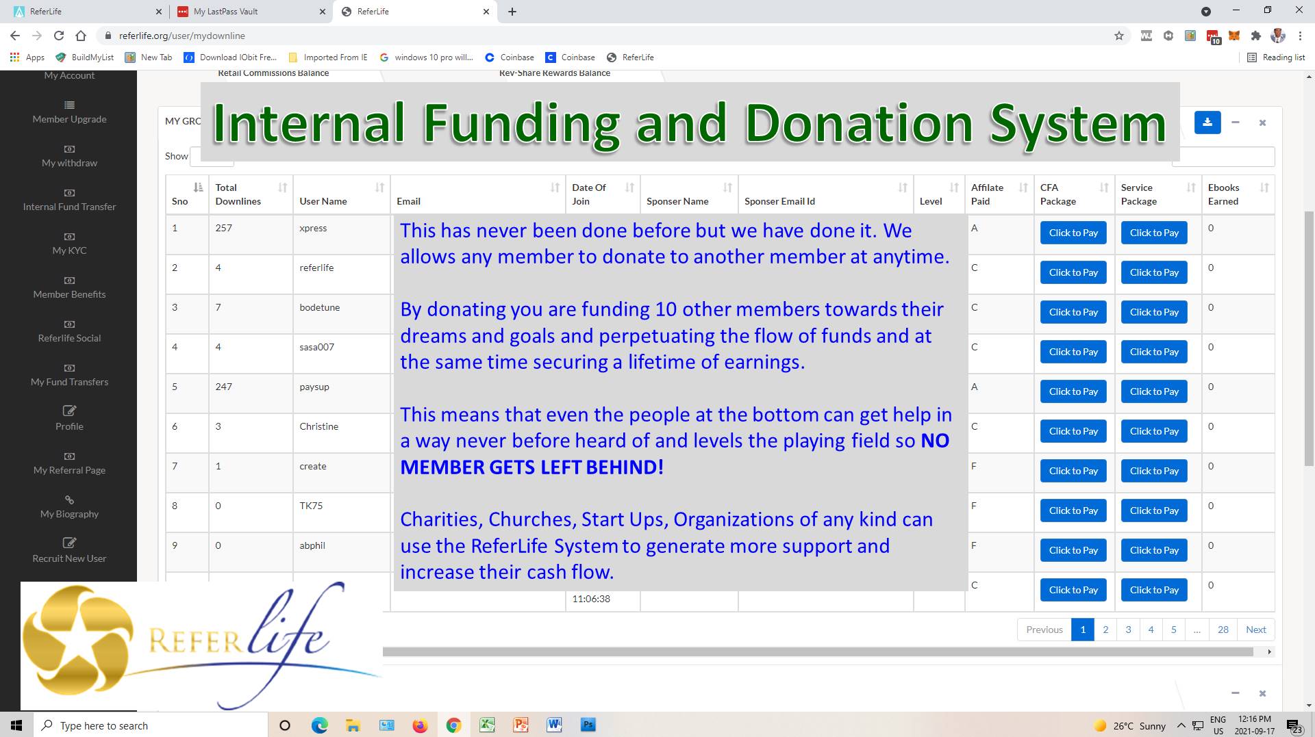
Task: Jump to pagination page 28
Action: (1223, 630)
